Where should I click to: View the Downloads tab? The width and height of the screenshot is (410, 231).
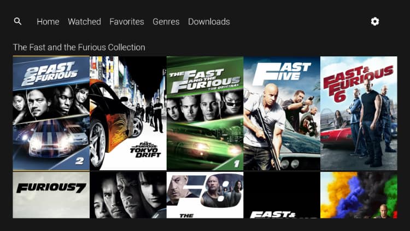coord(209,21)
